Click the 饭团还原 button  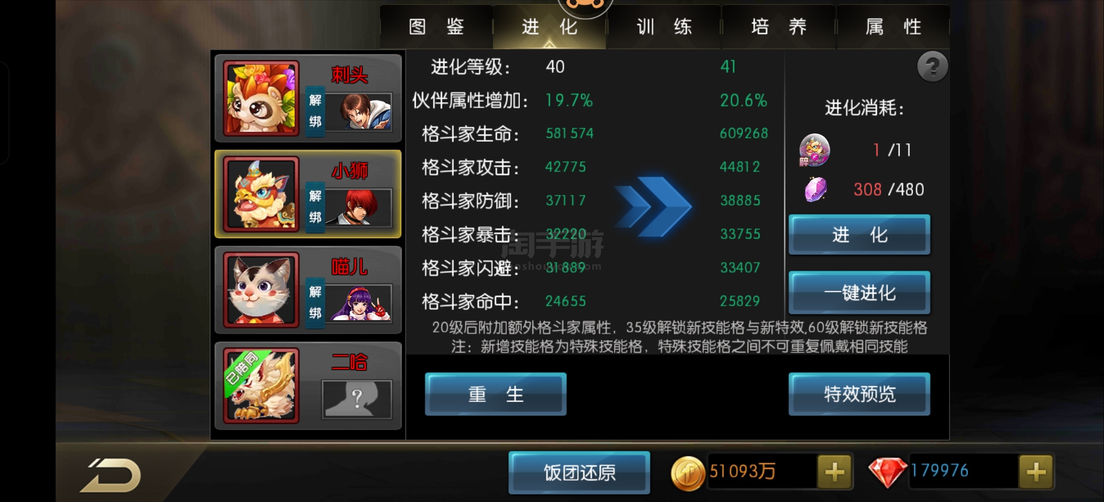(579, 473)
